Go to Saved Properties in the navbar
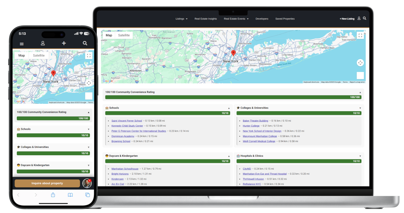 tap(285, 19)
